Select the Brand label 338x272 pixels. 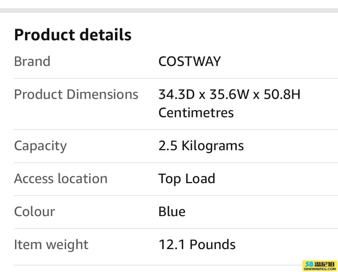32,62
